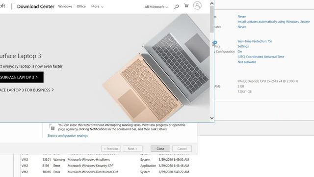Click the 130.51 GB disk space value
This screenshot has height=177, width=314.
(244, 91)
